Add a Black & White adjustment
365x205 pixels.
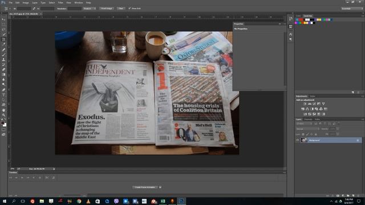[x=312, y=109]
